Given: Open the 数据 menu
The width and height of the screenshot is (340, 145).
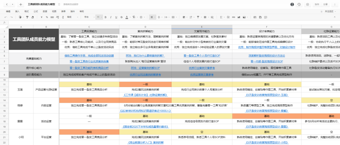Looking at the screenshot, I should [45, 11].
